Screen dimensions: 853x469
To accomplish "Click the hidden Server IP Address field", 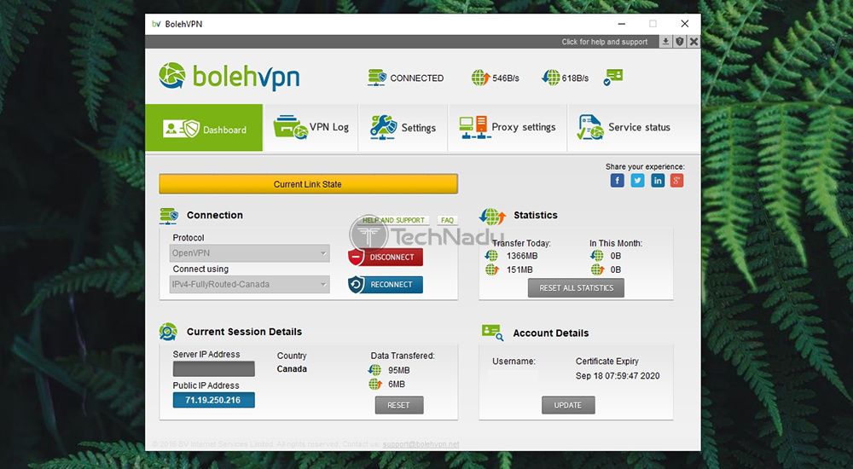I will [214, 369].
